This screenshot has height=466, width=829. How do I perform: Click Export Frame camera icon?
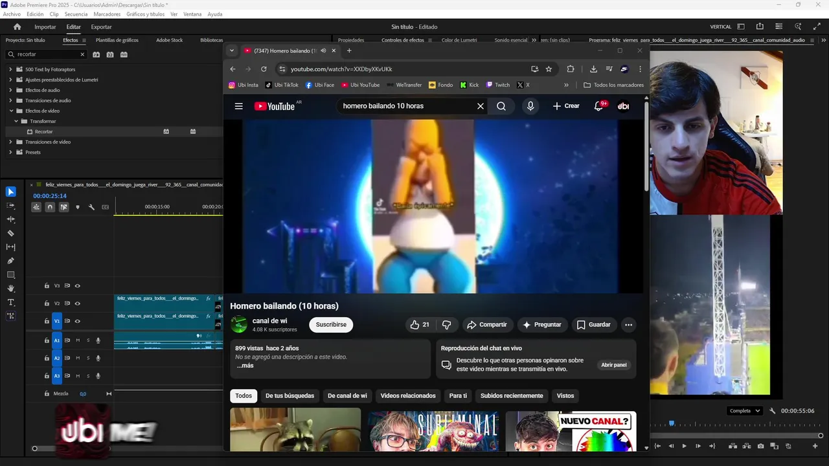[x=760, y=446]
